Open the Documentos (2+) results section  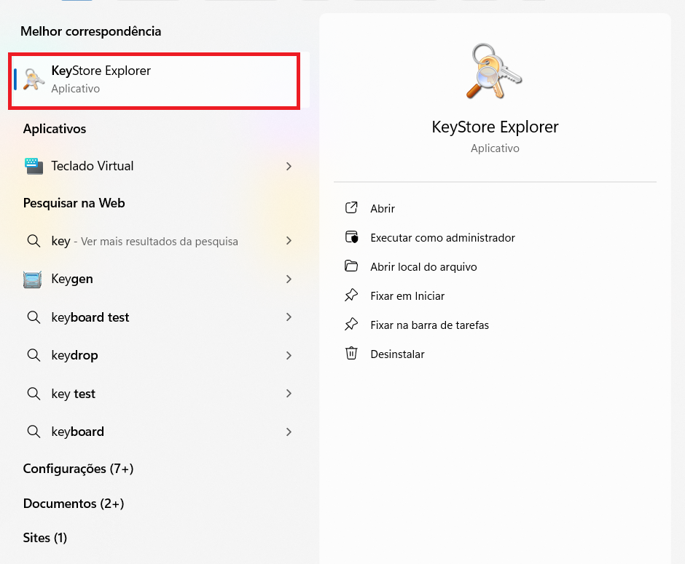(x=73, y=504)
